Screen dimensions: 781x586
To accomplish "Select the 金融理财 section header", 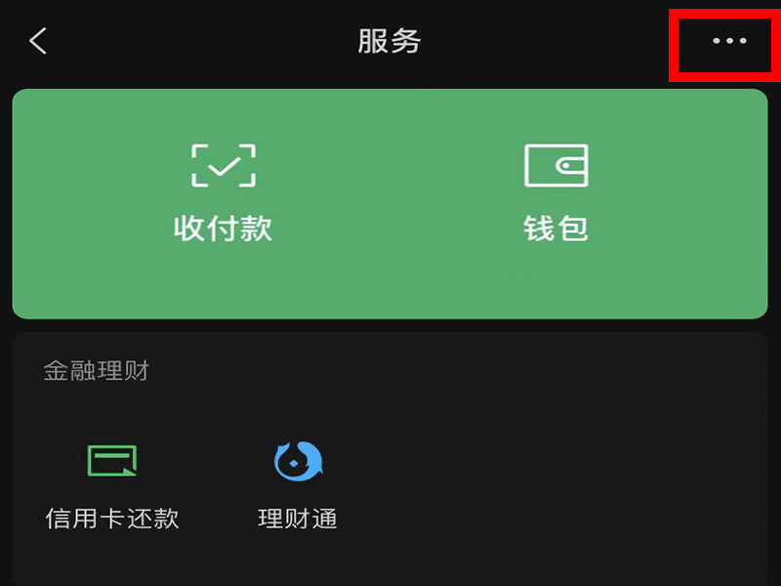I will 97,371.
